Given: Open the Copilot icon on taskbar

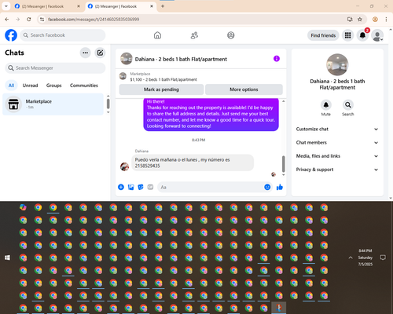Looking at the screenshot, I should pyautogui.click(x=23, y=207).
